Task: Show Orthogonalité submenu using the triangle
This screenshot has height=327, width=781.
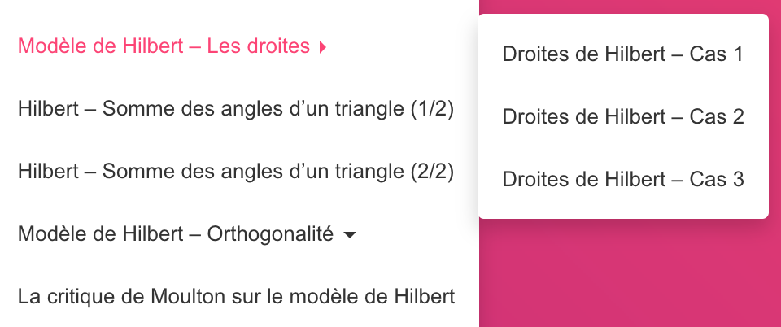Action: (x=350, y=234)
